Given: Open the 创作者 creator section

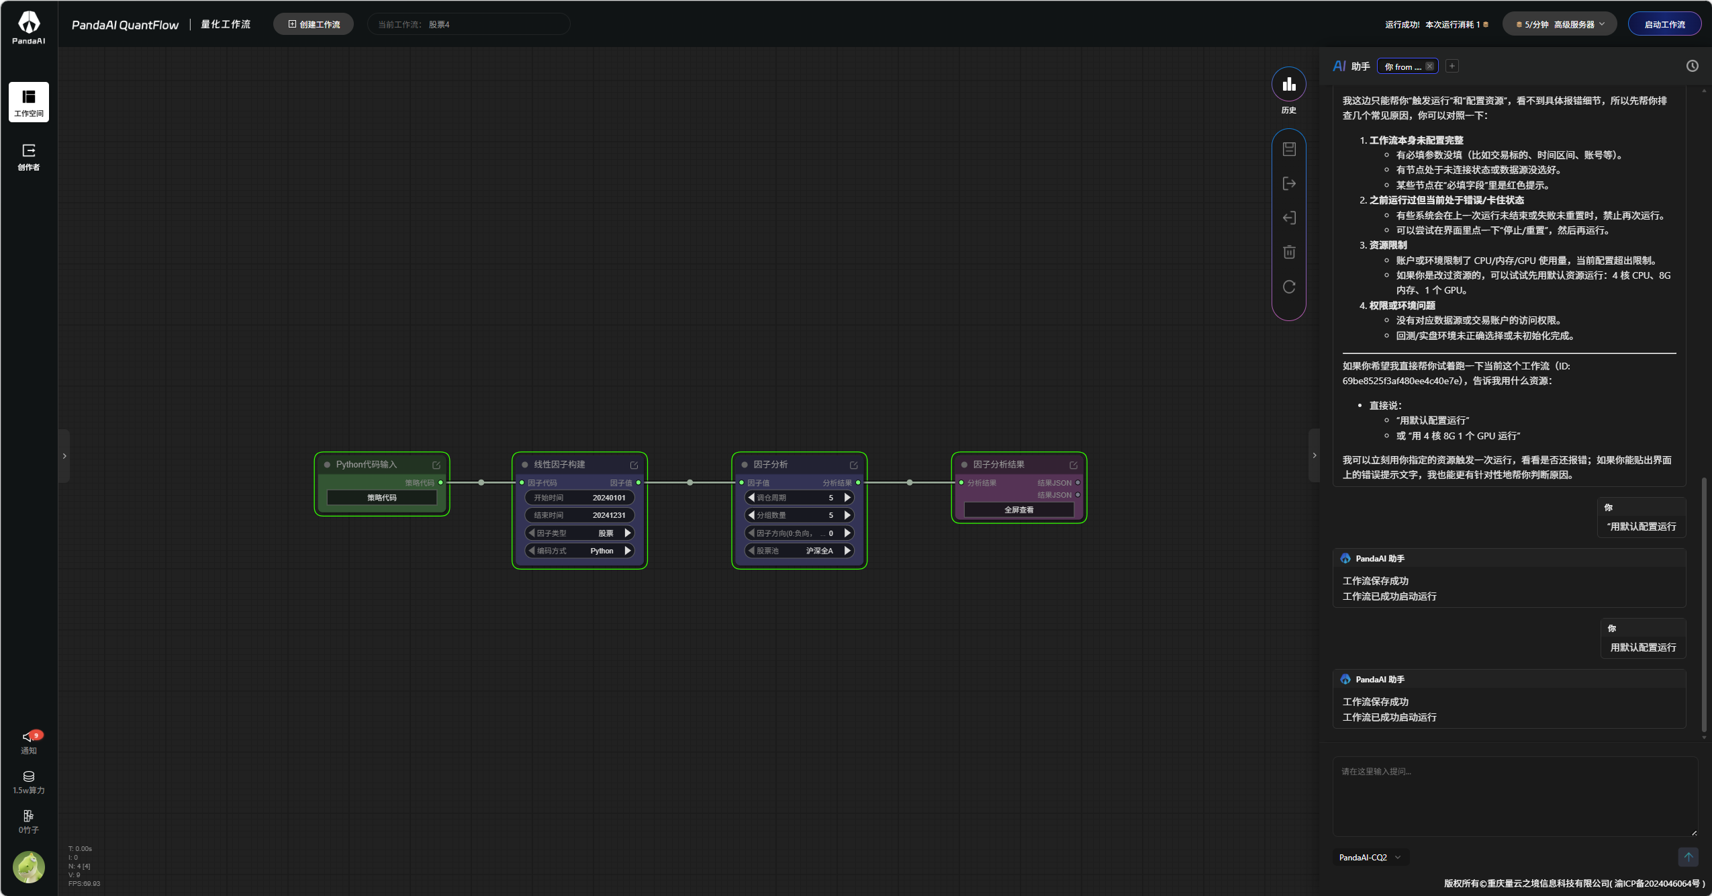Looking at the screenshot, I should (29, 157).
